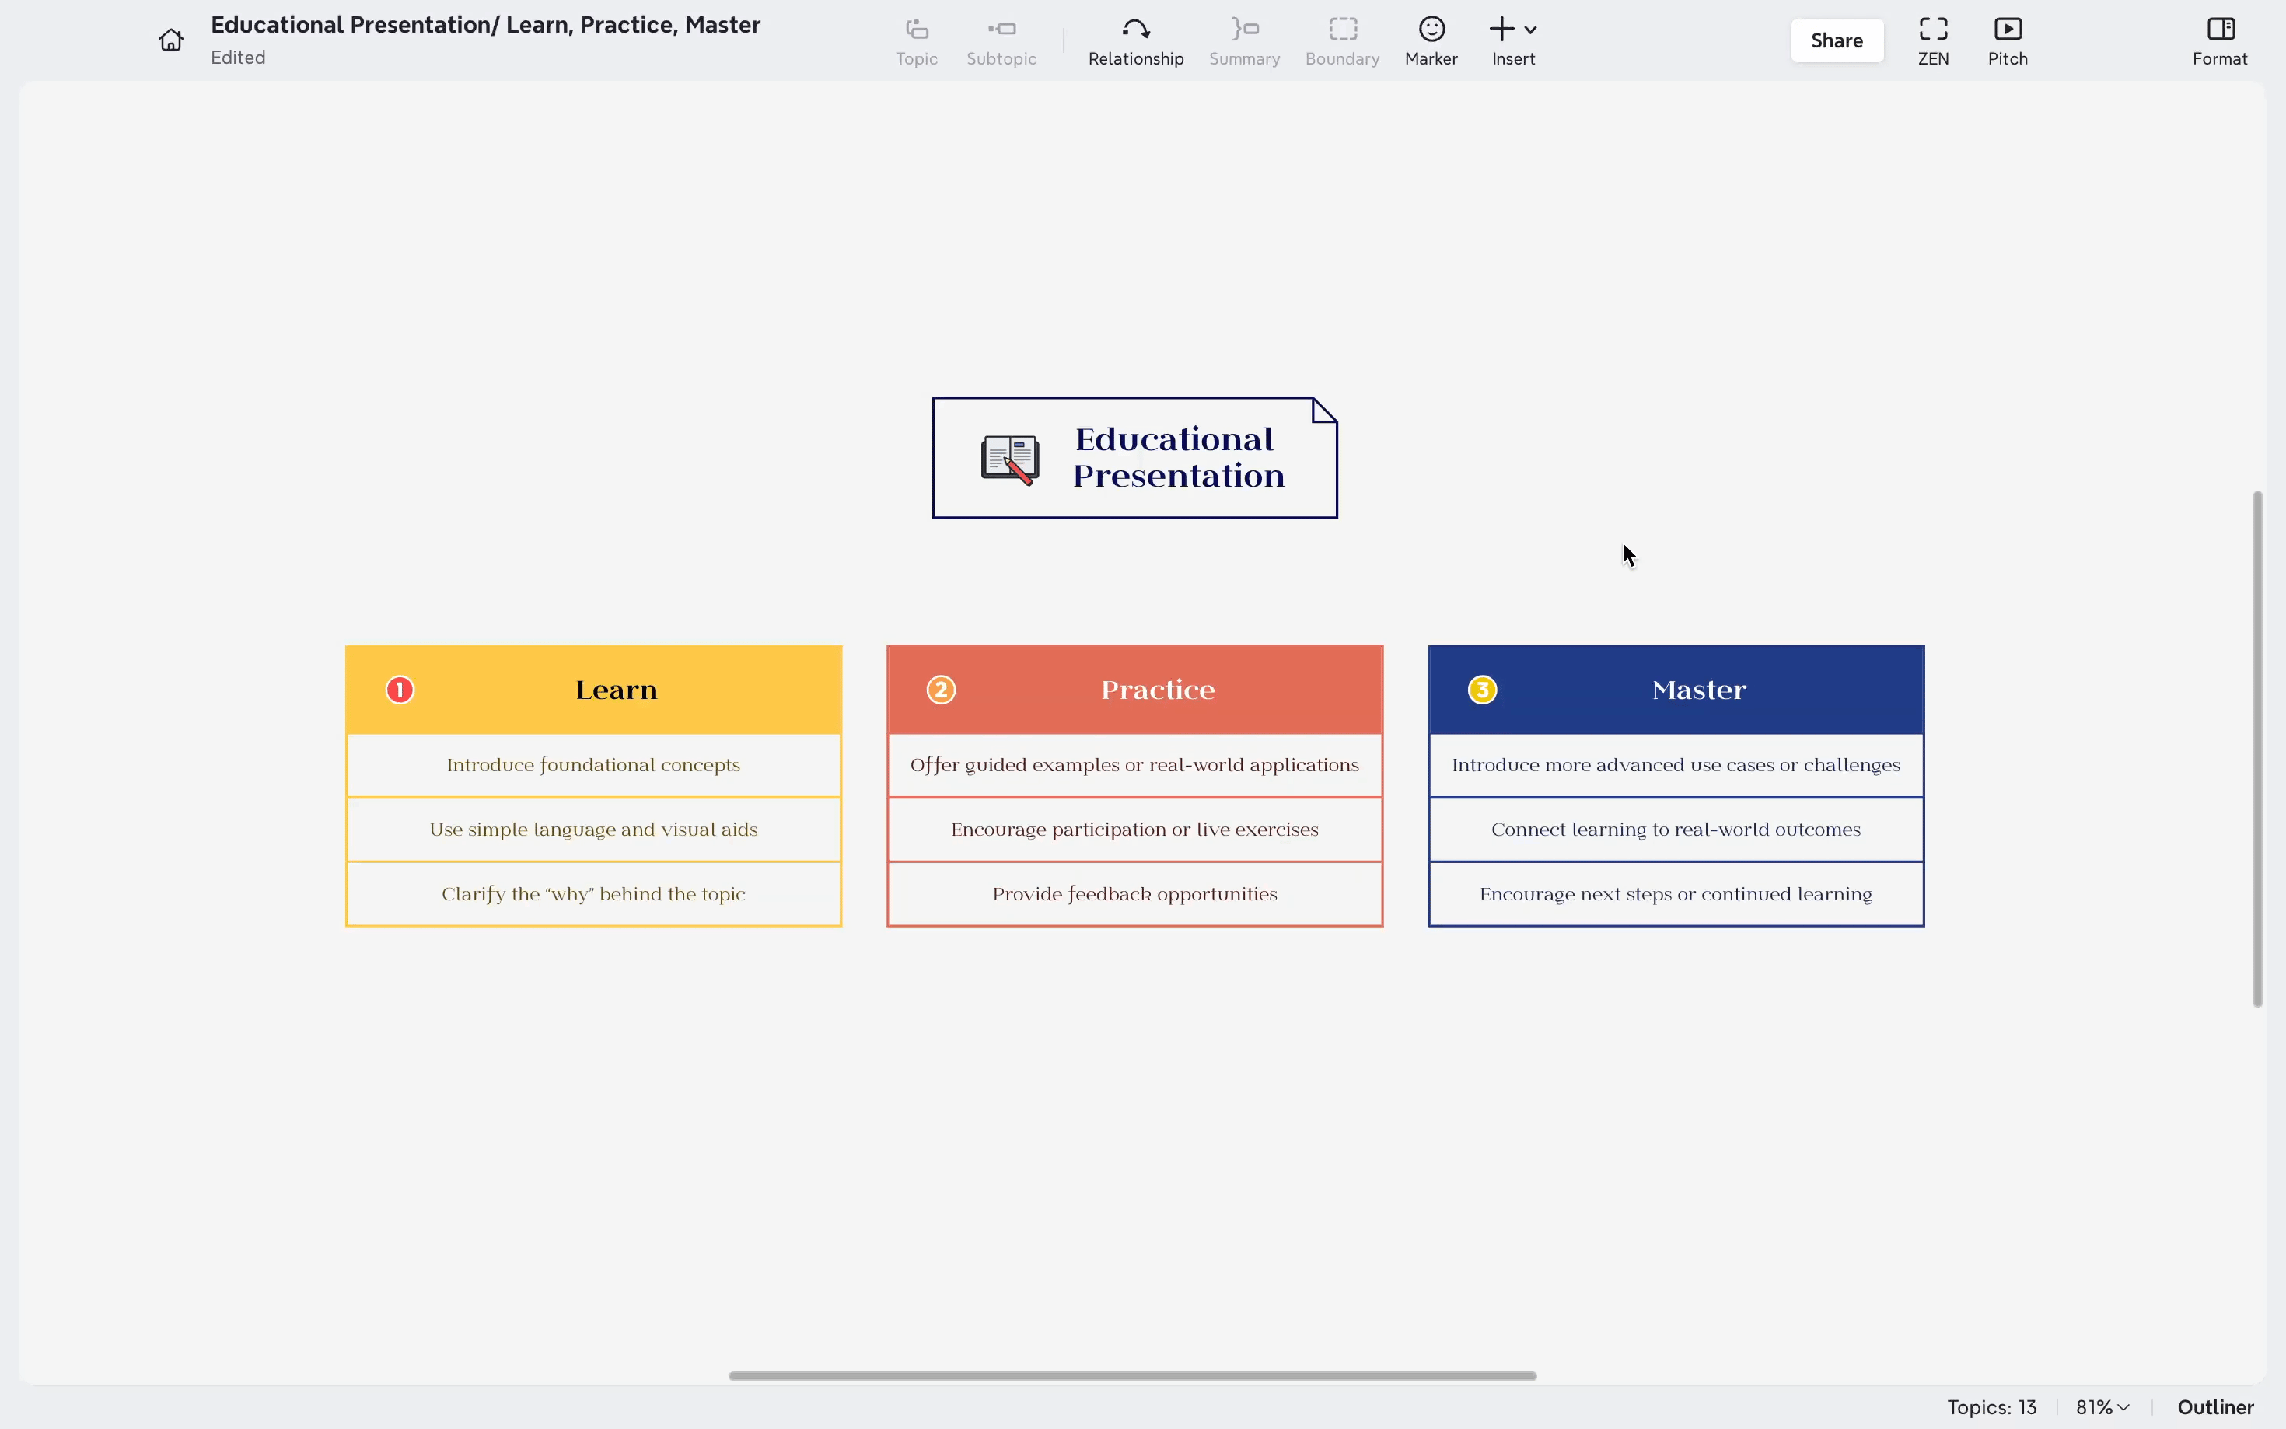
Task: Select 'Introduce more advanced use cases or challenges'
Action: click(1676, 766)
